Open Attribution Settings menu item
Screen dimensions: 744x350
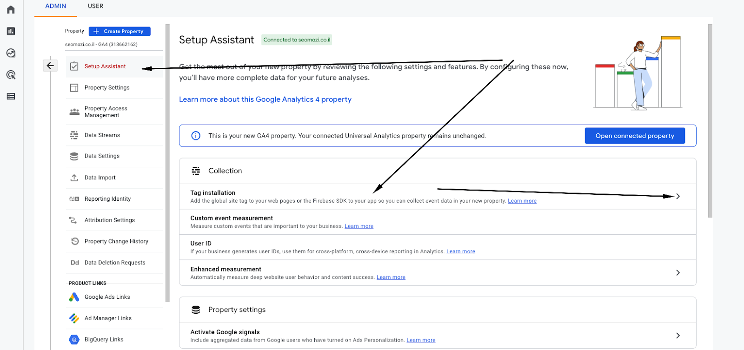point(110,220)
